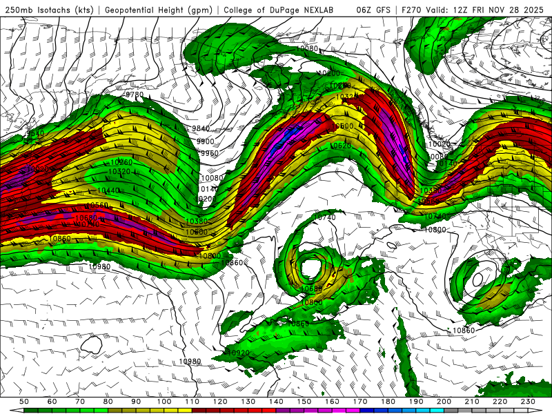The height and width of the screenshot is (414, 552).
Task: Click the '170' color scale label
Action: click(x=360, y=402)
